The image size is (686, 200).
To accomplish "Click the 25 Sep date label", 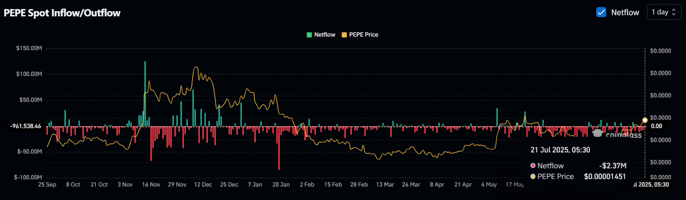I will click(47, 185).
